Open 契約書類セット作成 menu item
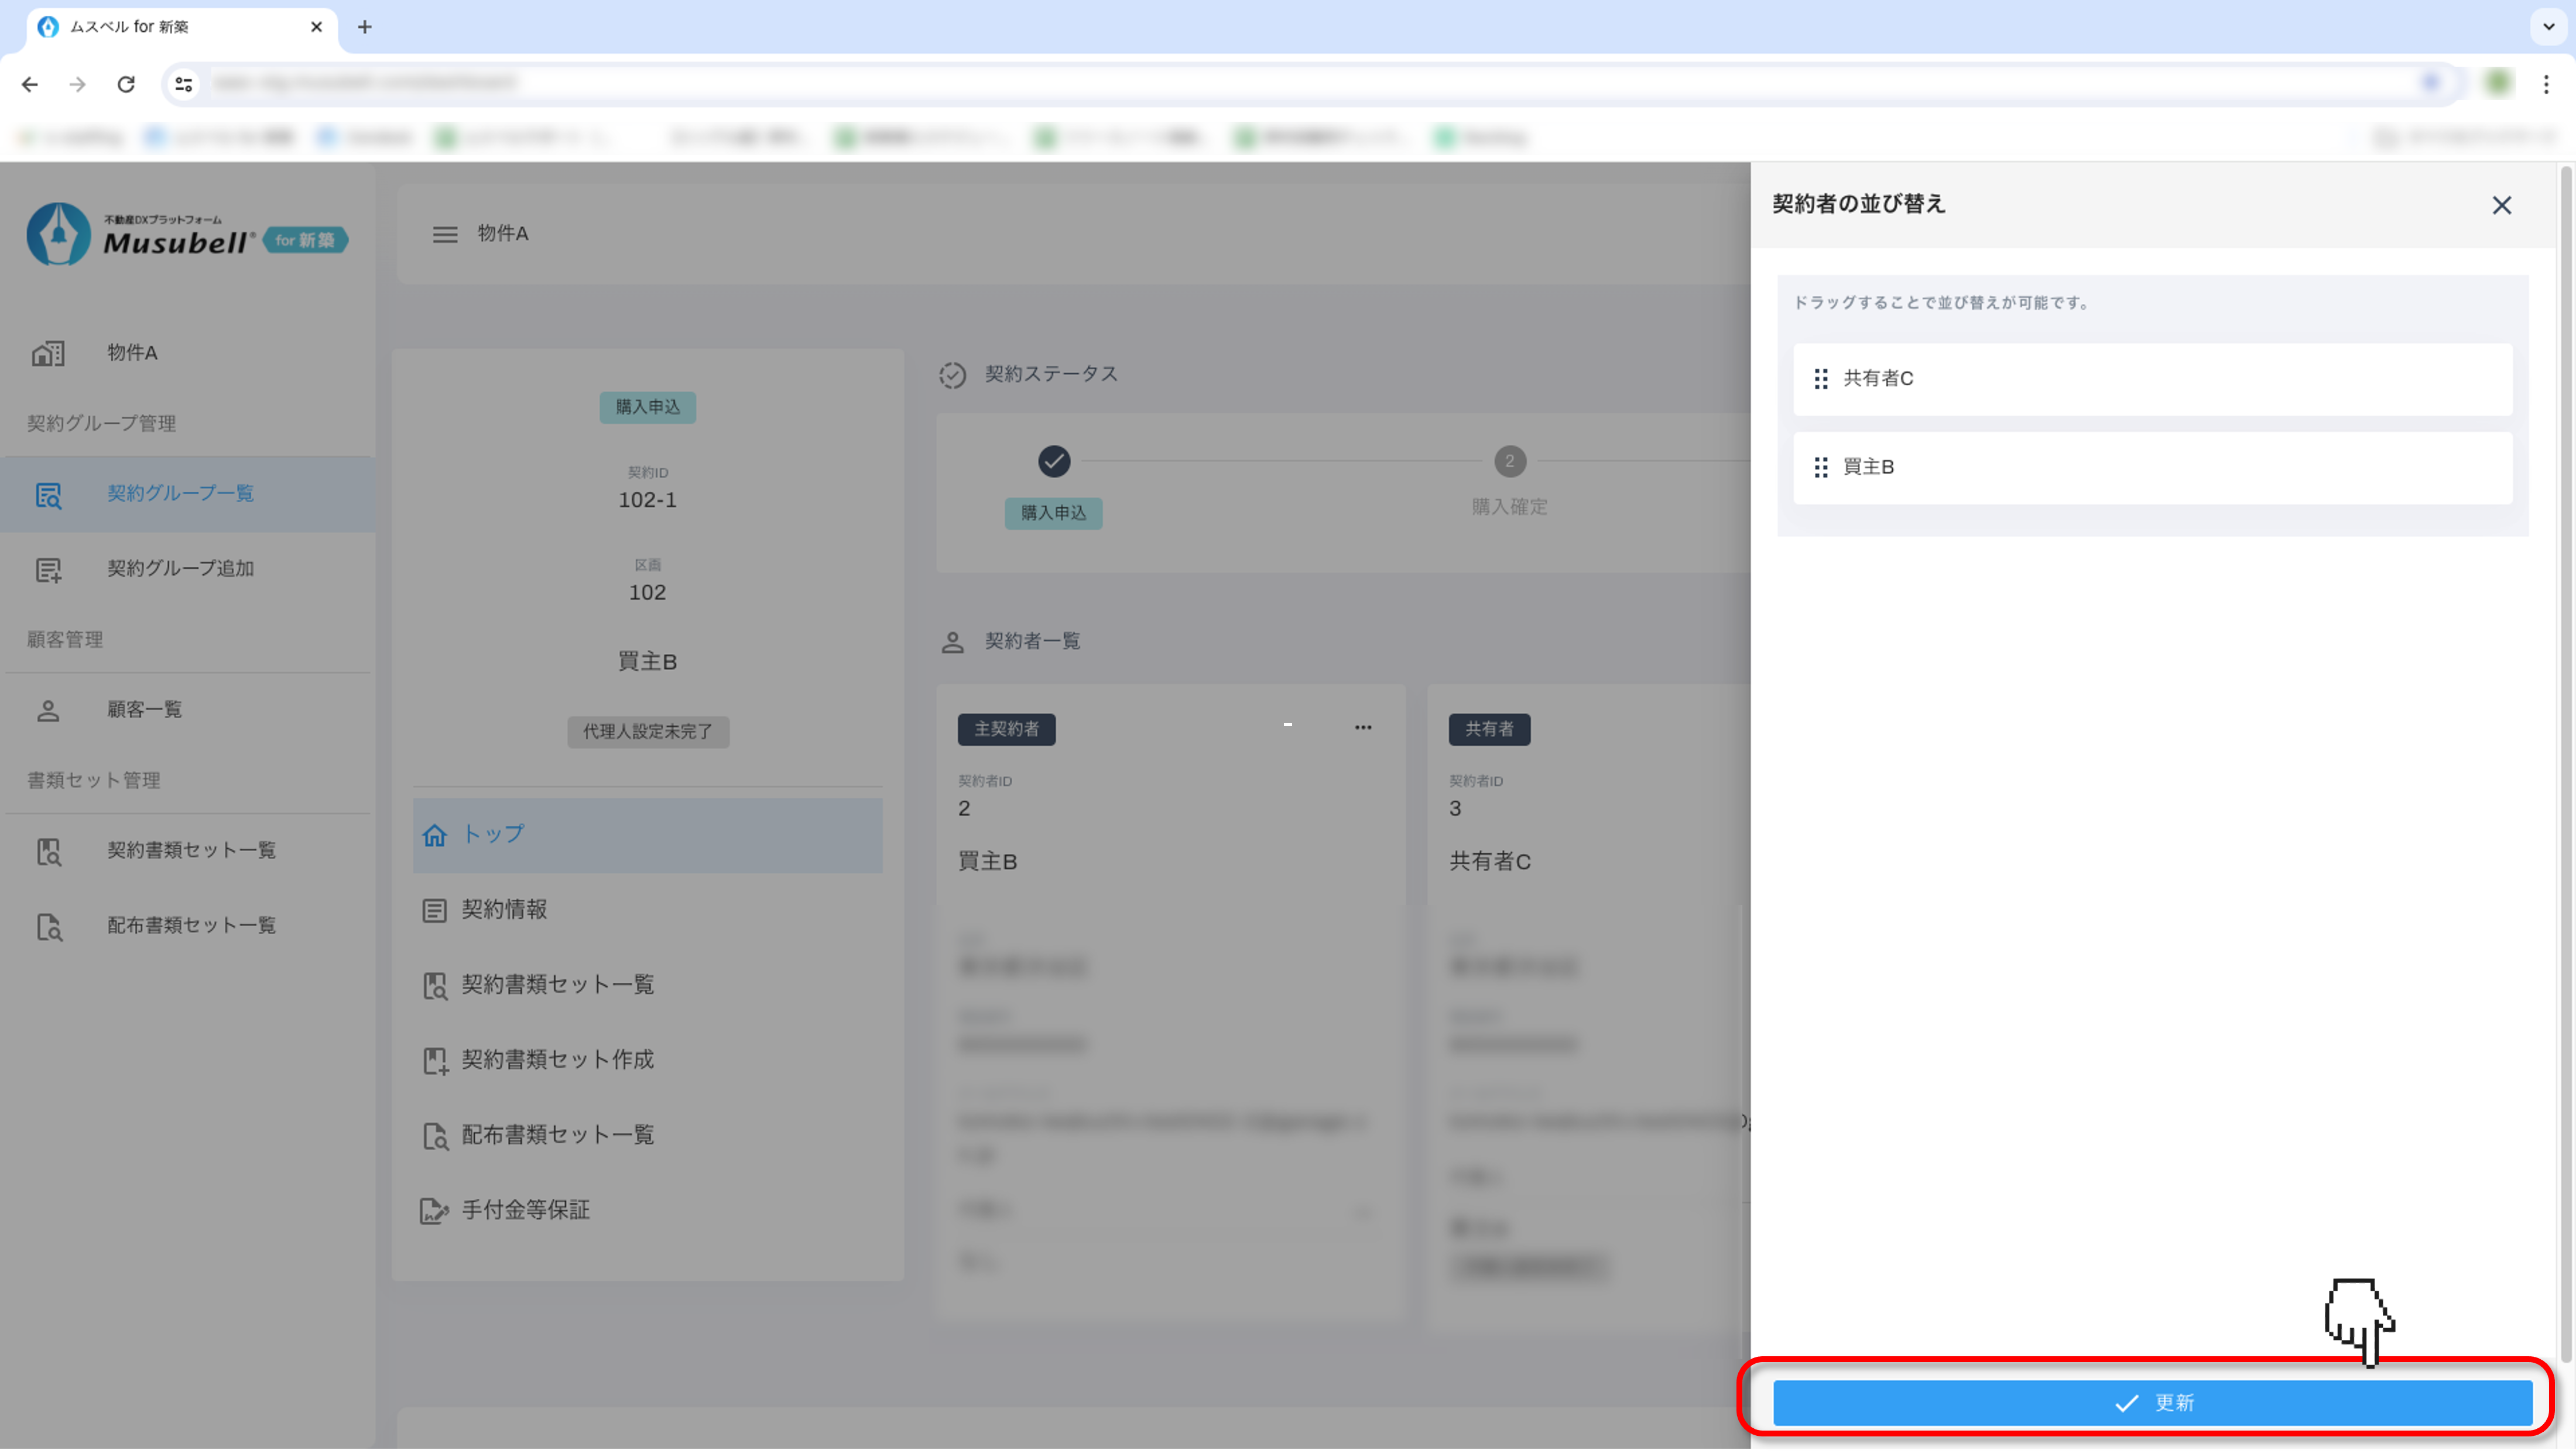The width and height of the screenshot is (2576, 1454). 557,1059
